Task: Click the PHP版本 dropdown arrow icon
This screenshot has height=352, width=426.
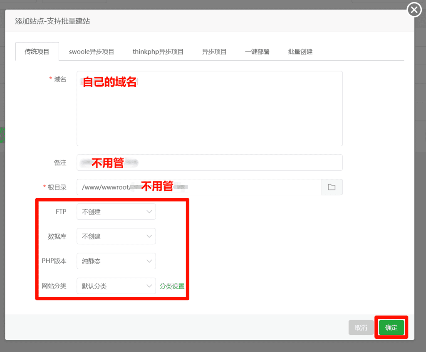Action: pos(150,261)
